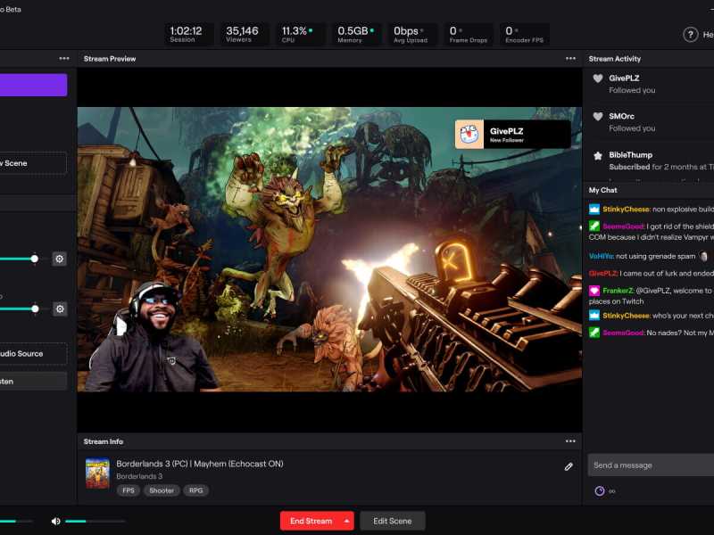
Task: Click heart icon beside SMOrc follow
Action: click(598, 117)
